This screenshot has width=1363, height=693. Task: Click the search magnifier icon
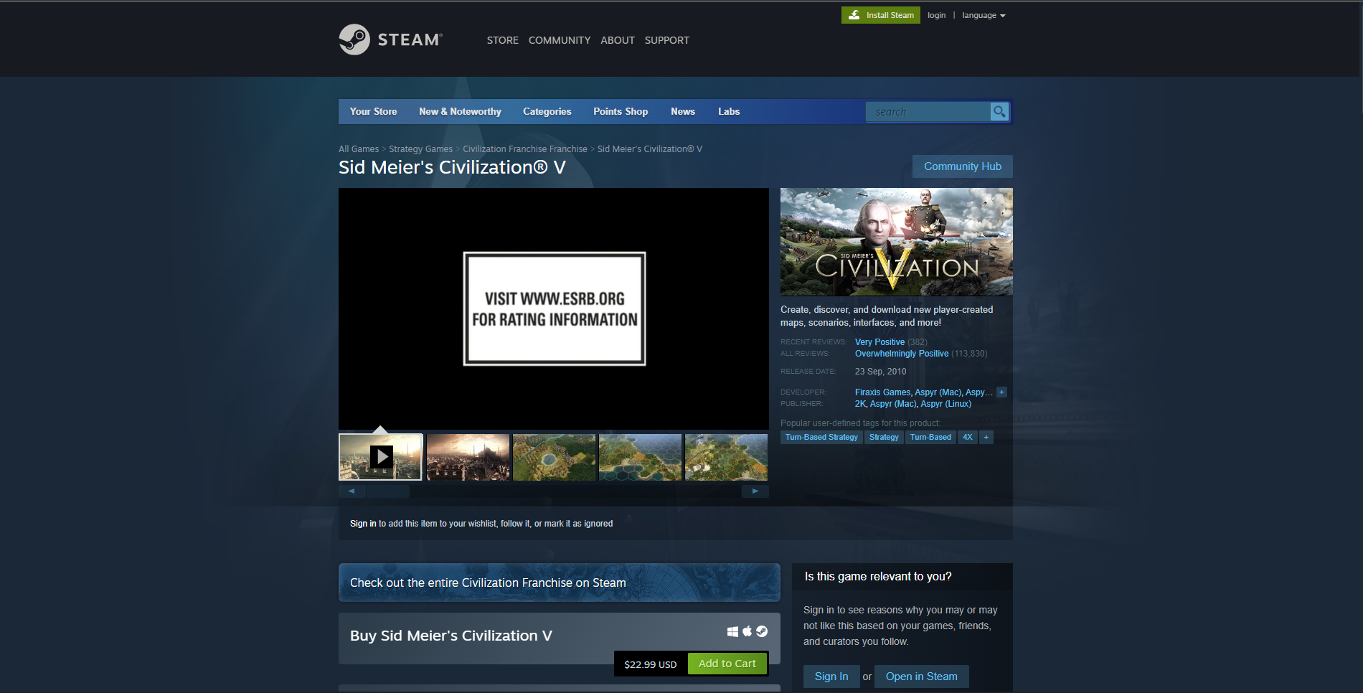(x=999, y=112)
